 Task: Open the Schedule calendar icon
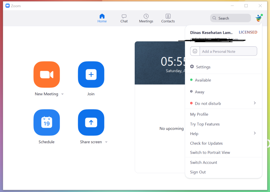point(47,122)
